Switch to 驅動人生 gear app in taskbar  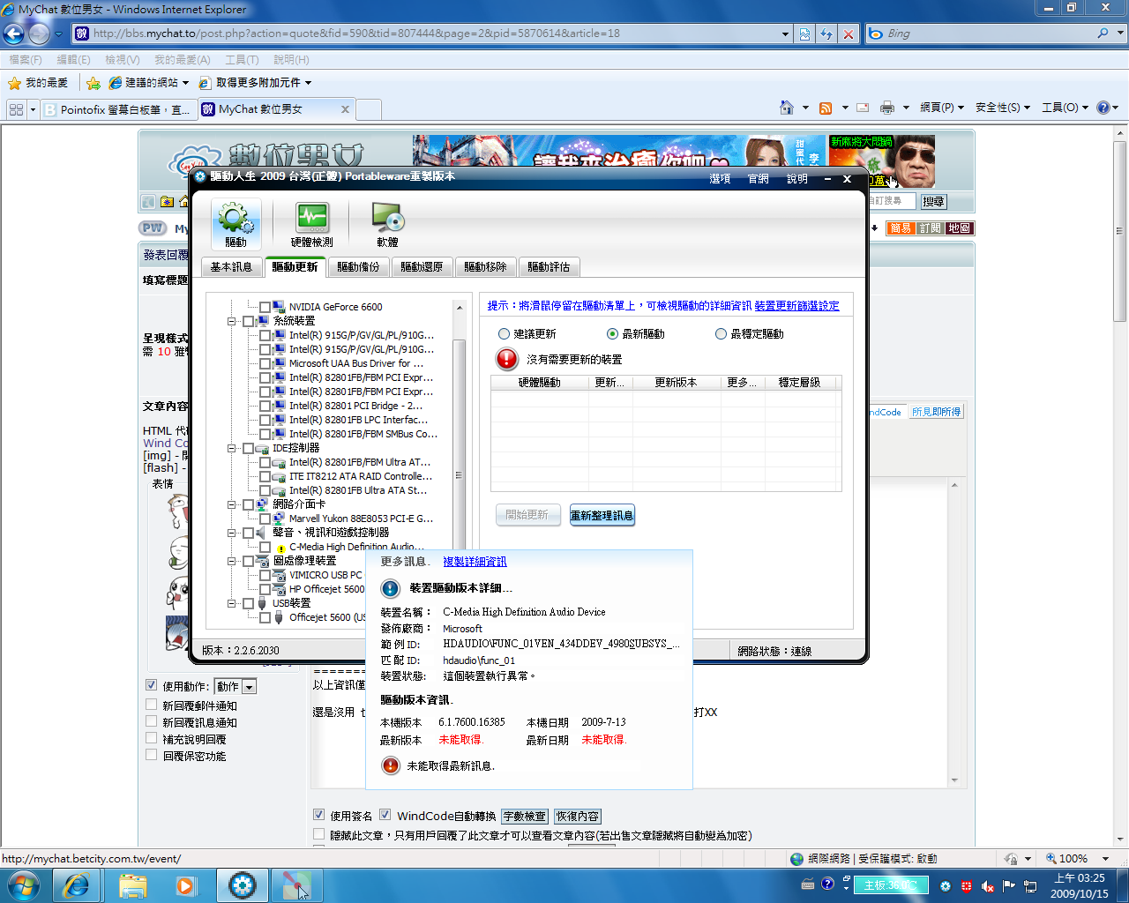[242, 884]
